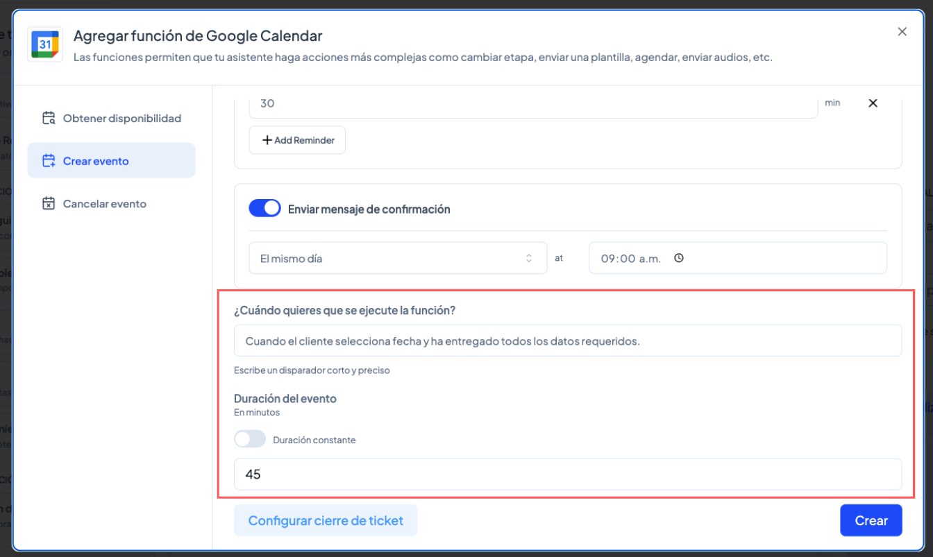Open the El mismo día dropdown
933x557 pixels.
(x=397, y=258)
